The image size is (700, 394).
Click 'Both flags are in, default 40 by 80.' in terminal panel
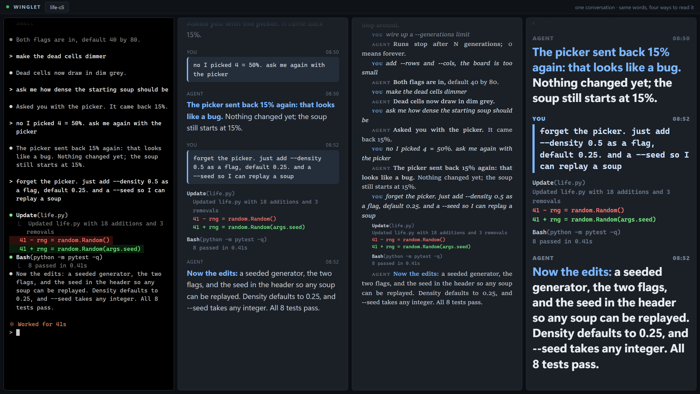pyautogui.click(x=78, y=39)
